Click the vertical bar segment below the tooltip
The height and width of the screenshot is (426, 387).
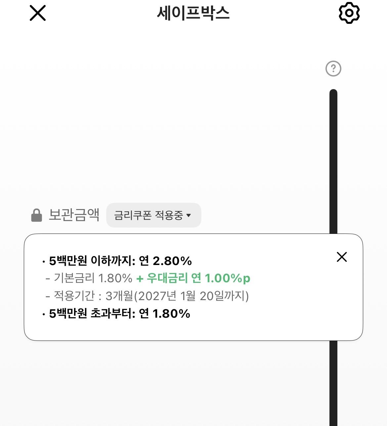[333, 383]
